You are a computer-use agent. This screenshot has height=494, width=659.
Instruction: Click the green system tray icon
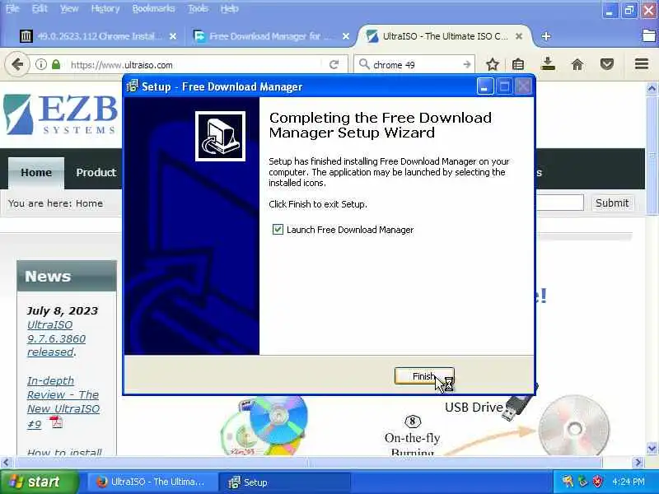[x=582, y=482]
